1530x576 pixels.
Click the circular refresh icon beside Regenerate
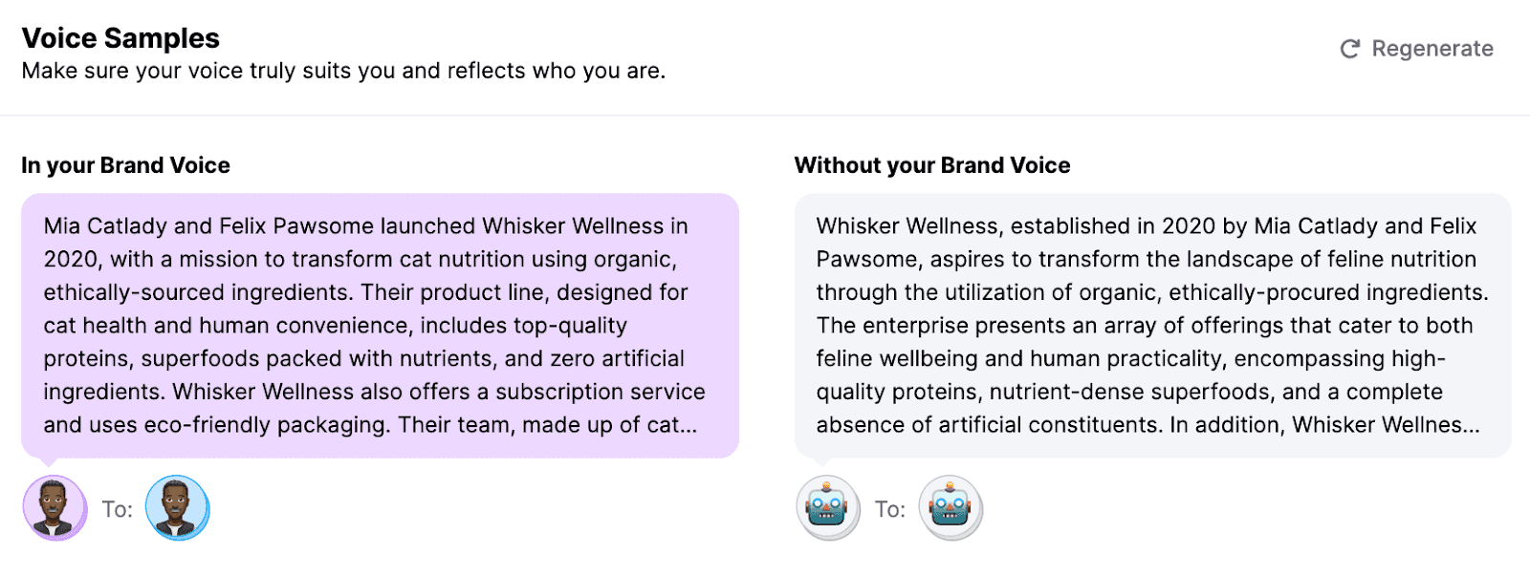[1349, 49]
